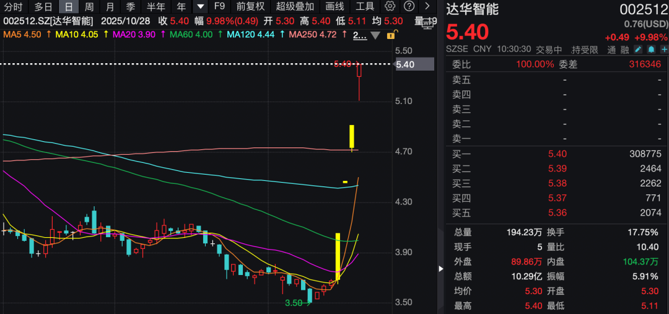Image resolution: width=669 pixels, height=314 pixels.
Task: Open the period dropdown arrow after 年
Action: coord(200,7)
